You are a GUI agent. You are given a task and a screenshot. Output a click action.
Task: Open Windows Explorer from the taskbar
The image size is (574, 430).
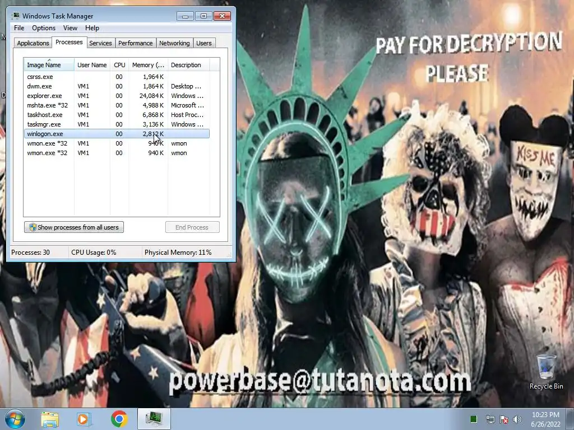tap(50, 419)
